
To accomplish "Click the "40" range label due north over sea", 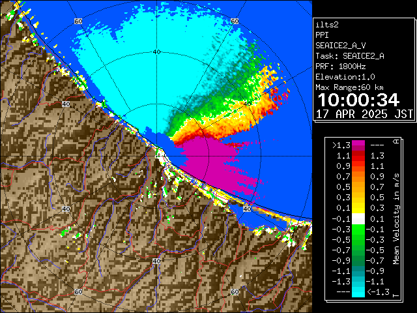I will click(157, 52).
